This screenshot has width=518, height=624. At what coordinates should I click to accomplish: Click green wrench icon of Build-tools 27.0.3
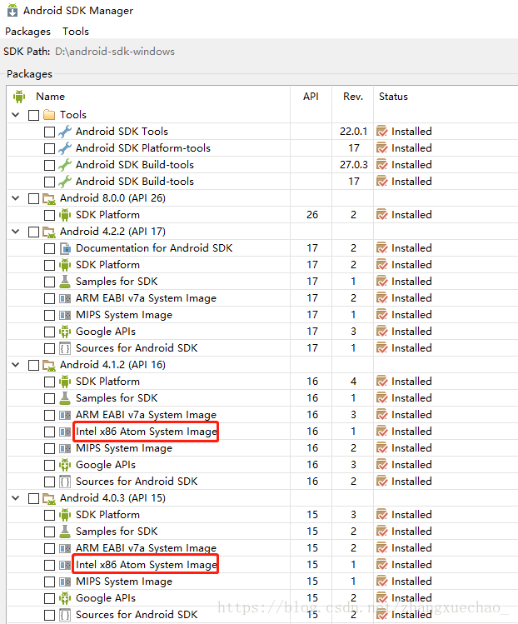pos(65,165)
